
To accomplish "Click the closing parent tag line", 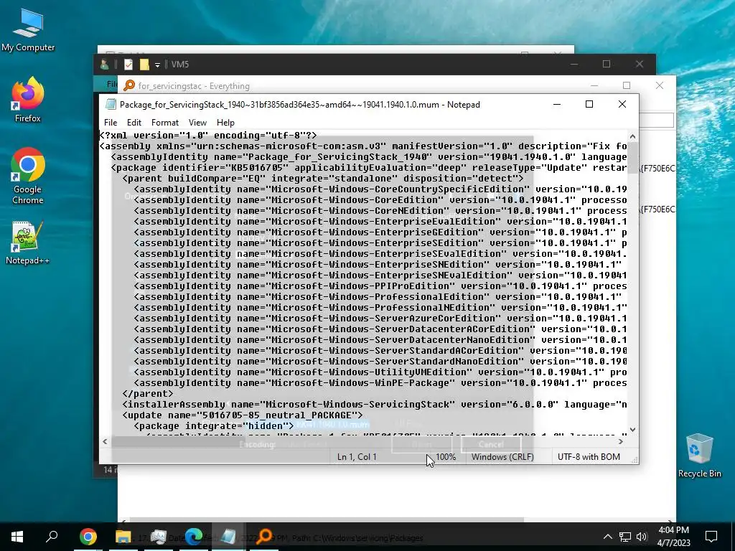I will [x=148, y=394].
